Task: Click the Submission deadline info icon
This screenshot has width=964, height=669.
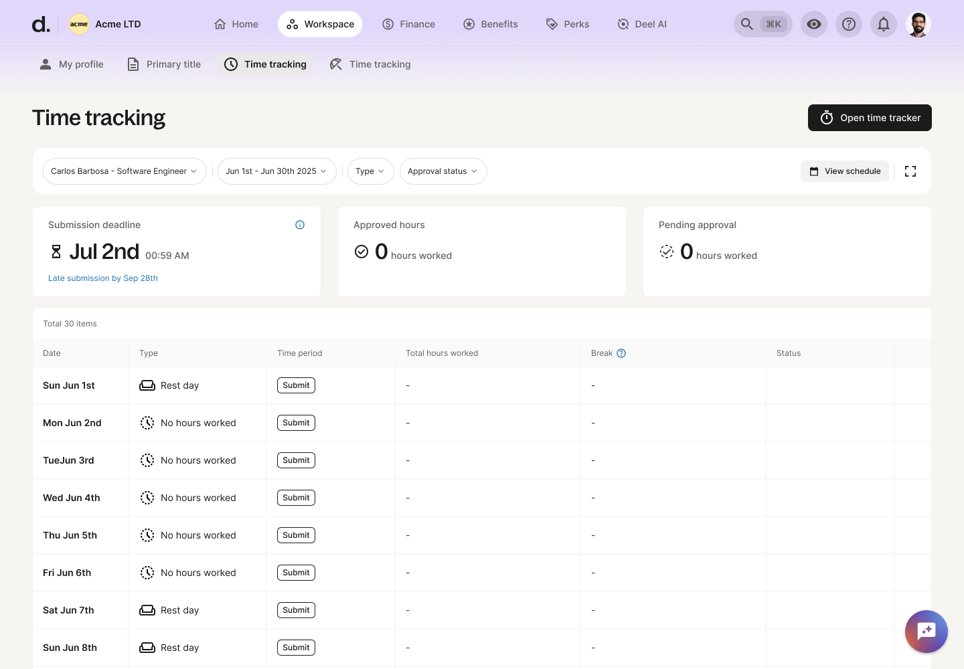Action: 300,225
